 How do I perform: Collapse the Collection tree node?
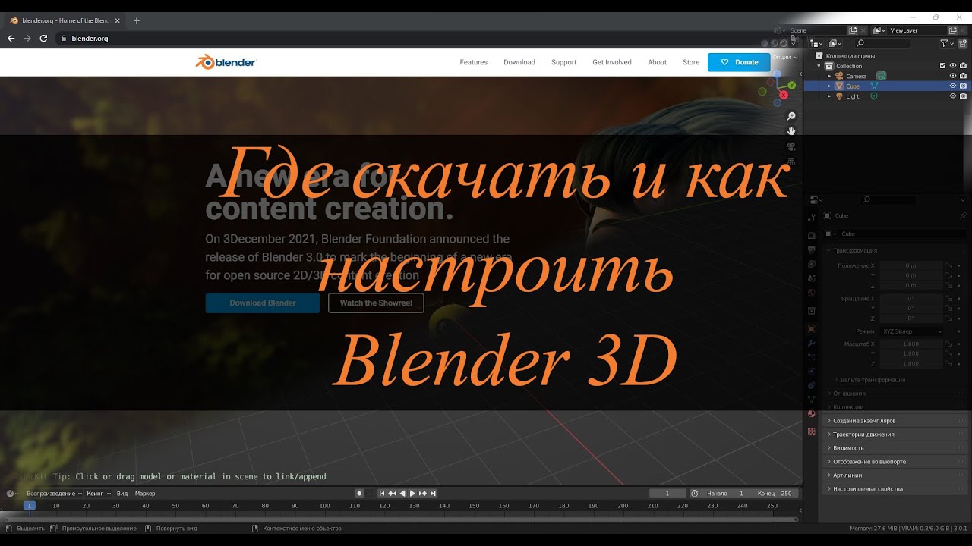tap(819, 66)
